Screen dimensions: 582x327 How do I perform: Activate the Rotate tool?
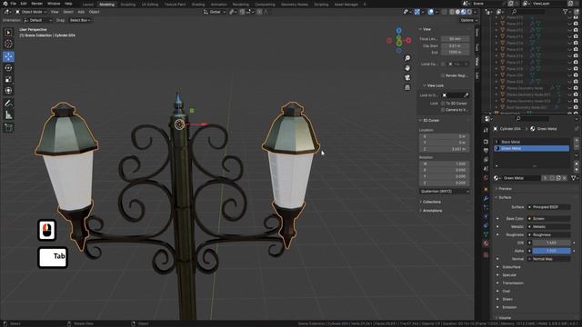pos(8,68)
